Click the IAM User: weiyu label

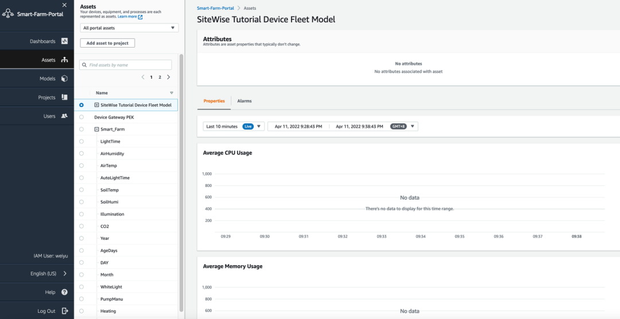pyautogui.click(x=51, y=256)
